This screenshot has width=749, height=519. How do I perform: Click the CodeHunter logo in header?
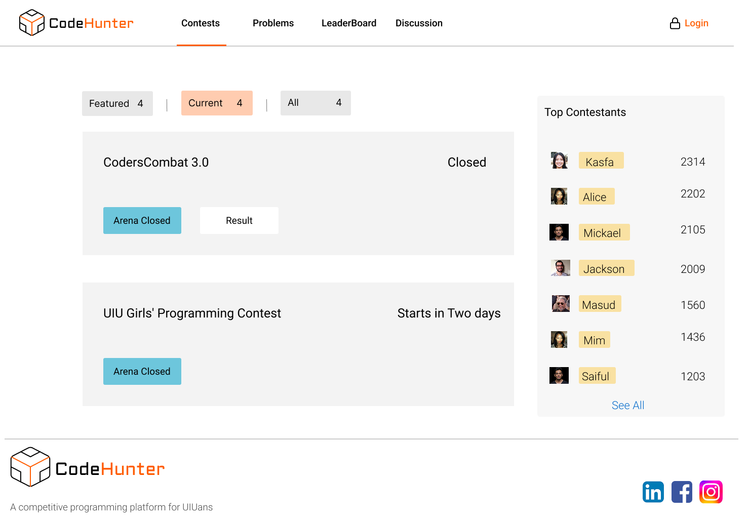tap(76, 23)
